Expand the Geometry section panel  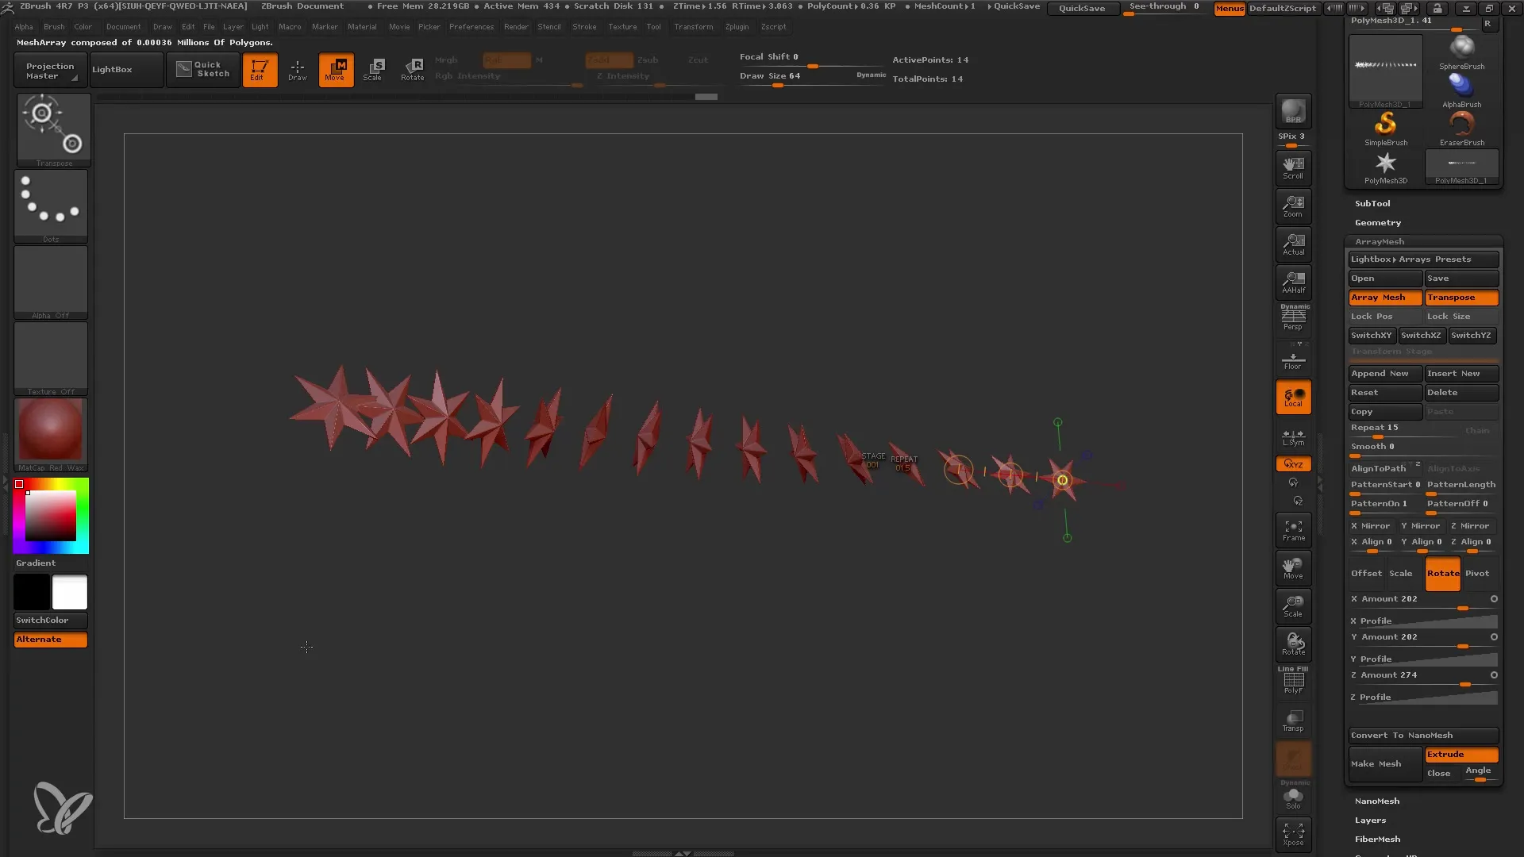click(x=1377, y=222)
